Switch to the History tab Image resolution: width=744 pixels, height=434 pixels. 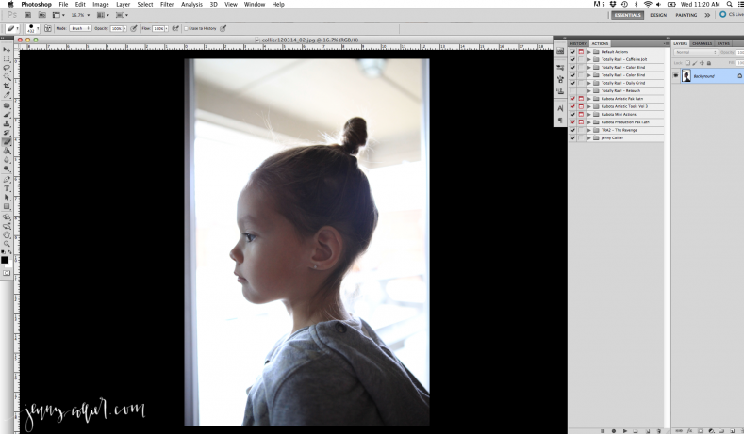coord(578,43)
